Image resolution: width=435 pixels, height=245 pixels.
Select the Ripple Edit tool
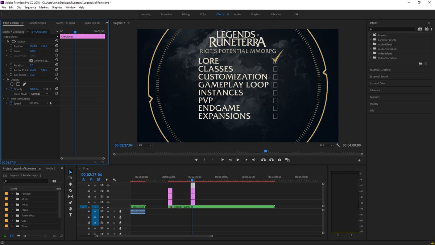click(x=70, y=184)
